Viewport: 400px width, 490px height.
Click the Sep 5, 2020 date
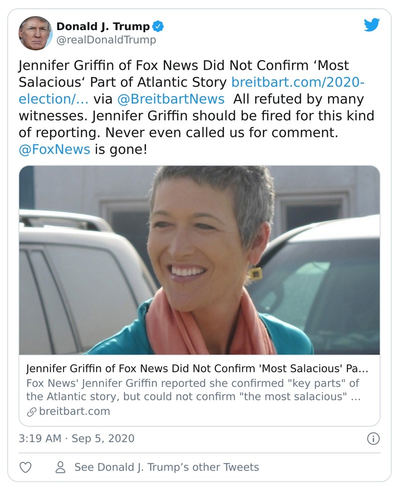click(103, 438)
